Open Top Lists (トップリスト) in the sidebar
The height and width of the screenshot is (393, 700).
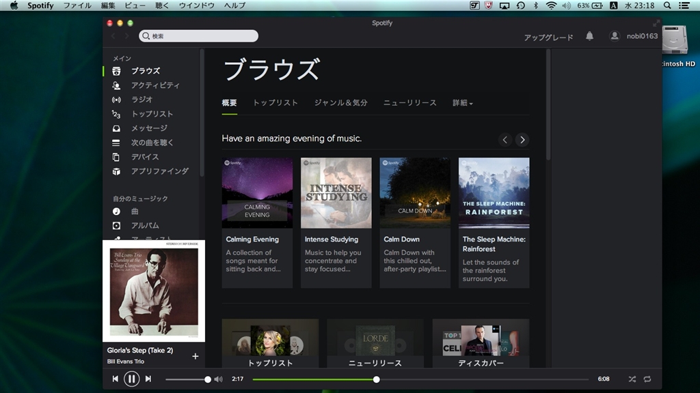[152, 114]
